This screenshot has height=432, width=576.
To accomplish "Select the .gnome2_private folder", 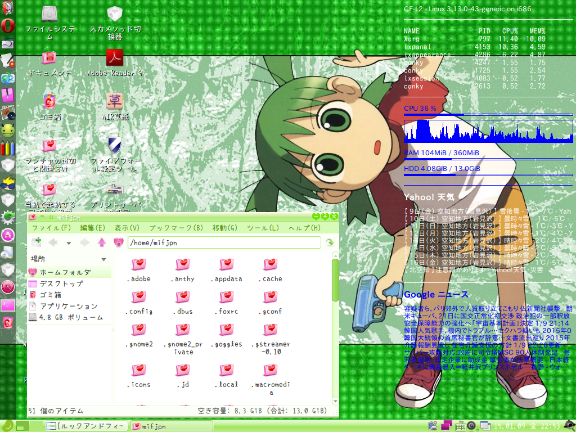I will click(183, 339).
